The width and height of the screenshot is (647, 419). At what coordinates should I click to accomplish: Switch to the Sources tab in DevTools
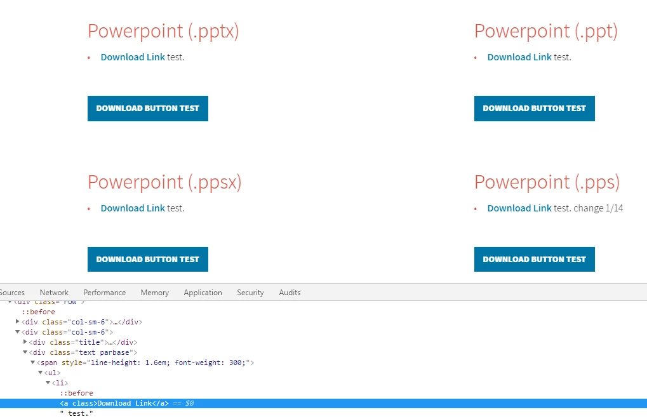pos(11,293)
